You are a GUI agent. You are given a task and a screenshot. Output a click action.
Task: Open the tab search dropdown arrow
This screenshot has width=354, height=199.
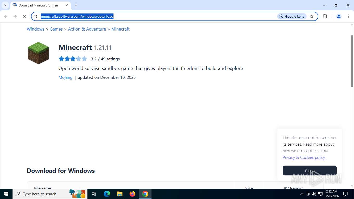click(x=5, y=5)
